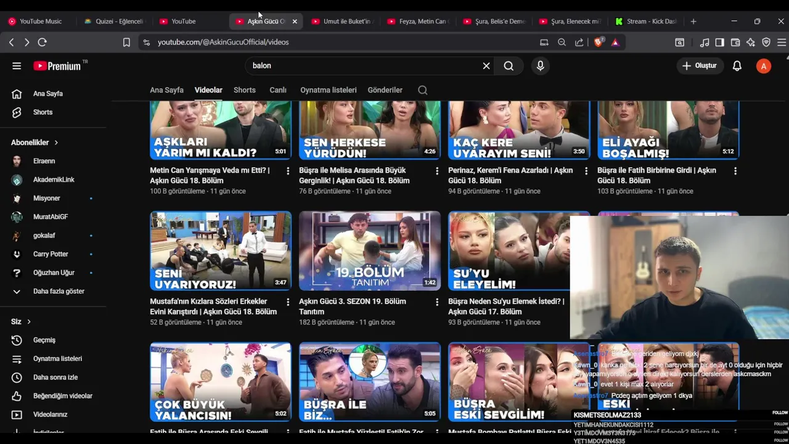Open the browser main menu icon
Viewport: 789px width, 444px height.
[782, 42]
